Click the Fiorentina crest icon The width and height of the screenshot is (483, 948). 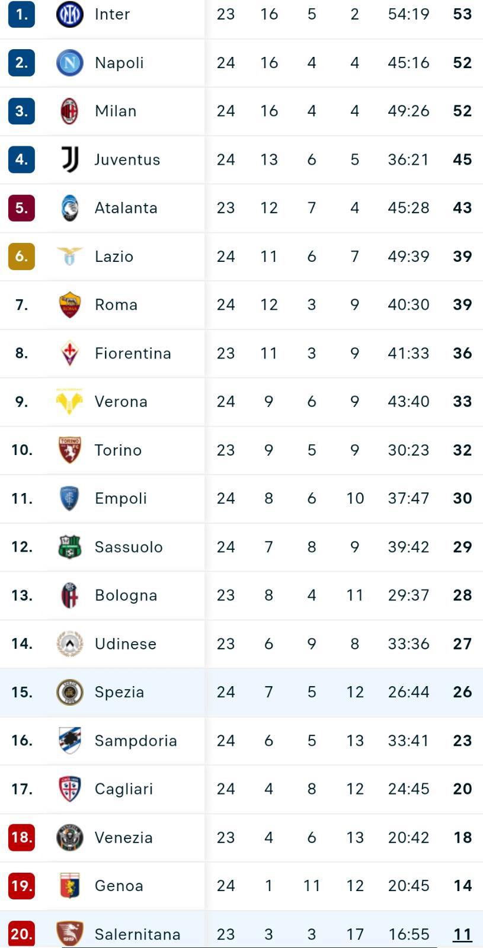coord(69,353)
